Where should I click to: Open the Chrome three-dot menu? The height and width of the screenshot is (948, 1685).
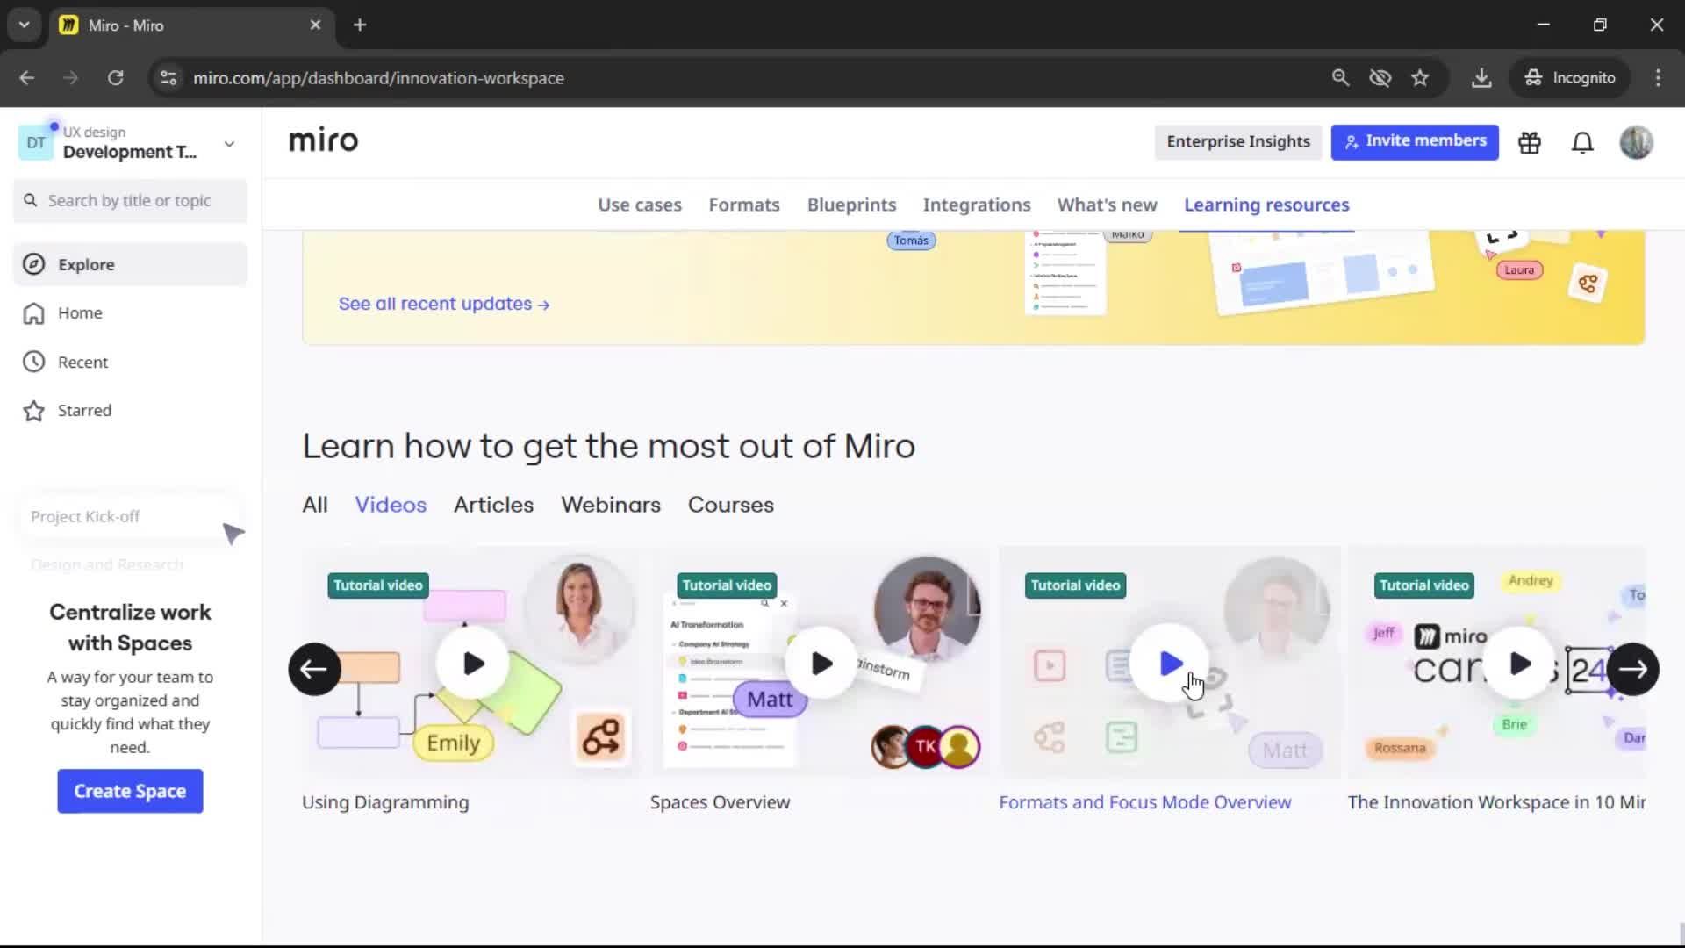point(1658,78)
